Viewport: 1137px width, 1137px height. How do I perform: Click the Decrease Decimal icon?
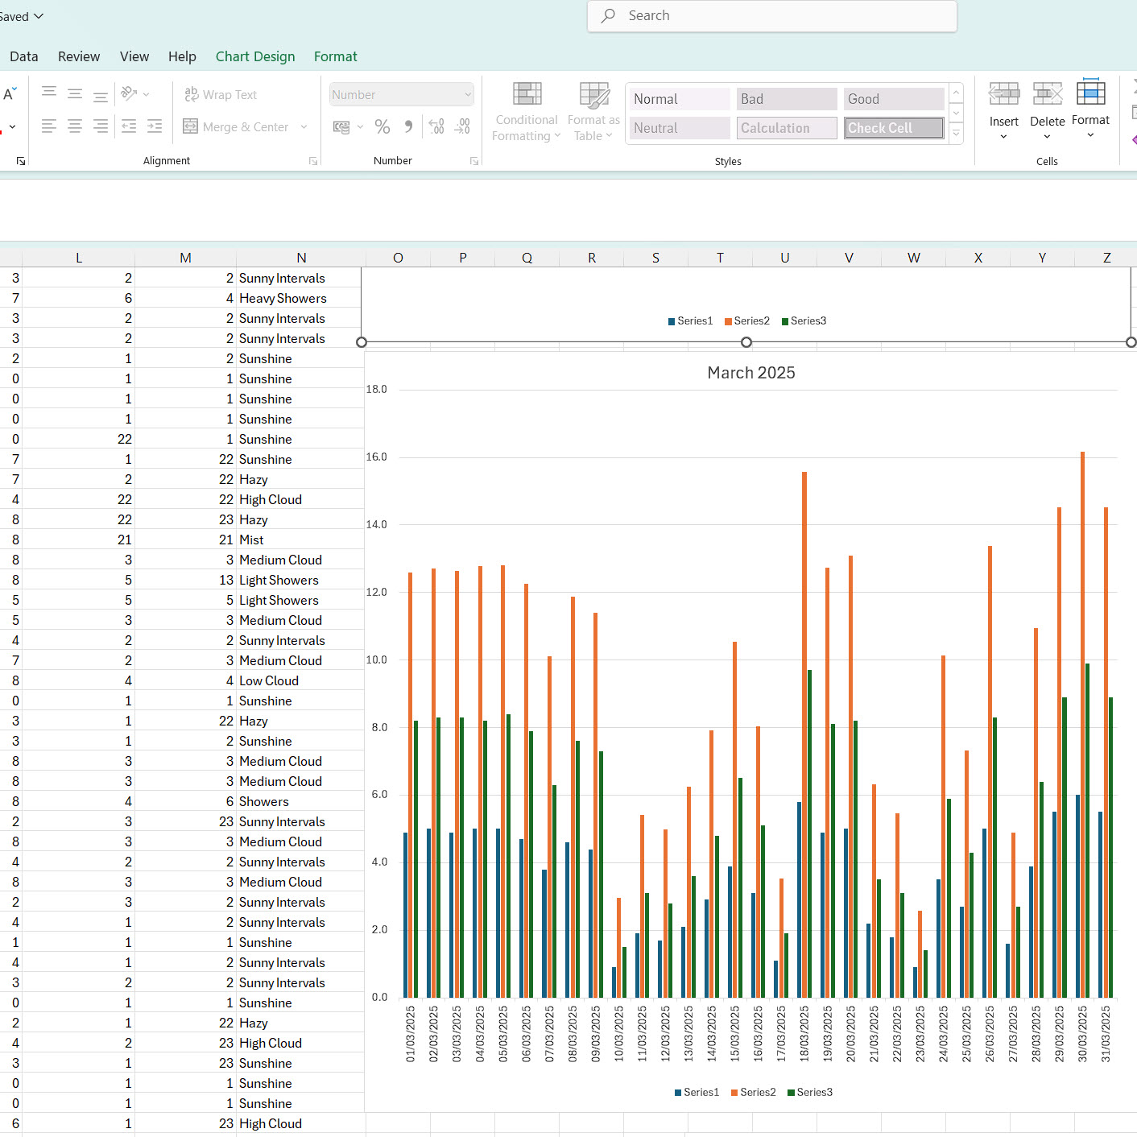click(462, 126)
